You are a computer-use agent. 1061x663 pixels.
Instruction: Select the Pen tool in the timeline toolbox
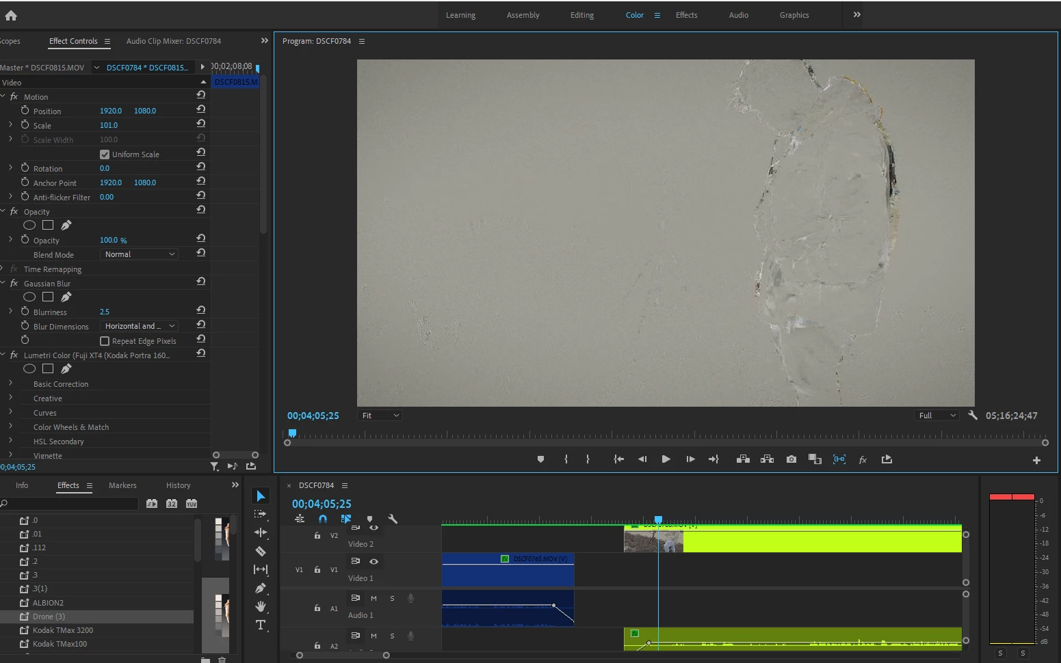[261, 588]
